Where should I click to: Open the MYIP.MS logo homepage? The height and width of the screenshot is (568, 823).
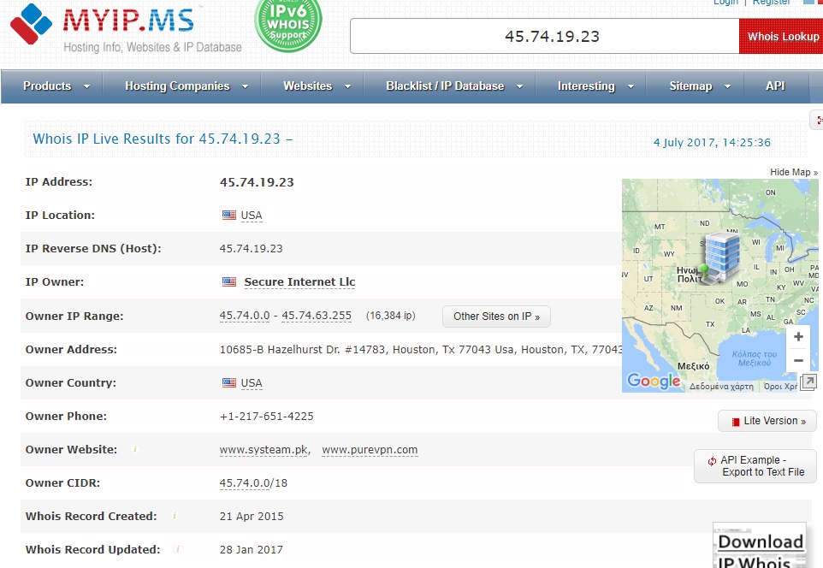[126, 27]
